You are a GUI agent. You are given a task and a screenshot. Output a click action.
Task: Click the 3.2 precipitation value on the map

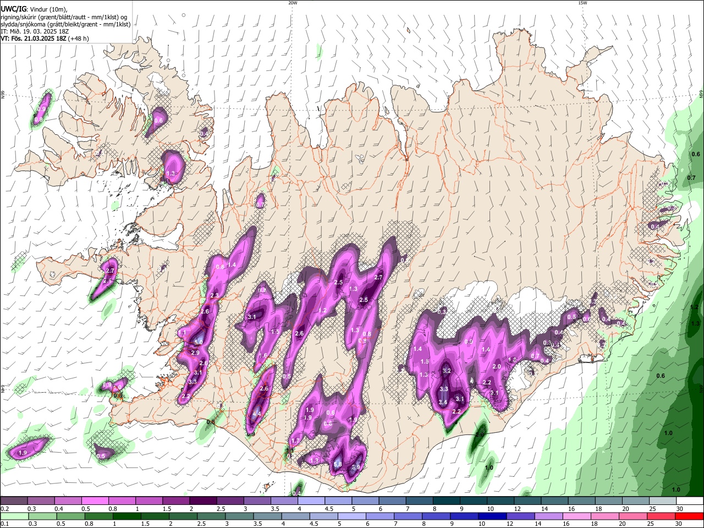coord(447,371)
